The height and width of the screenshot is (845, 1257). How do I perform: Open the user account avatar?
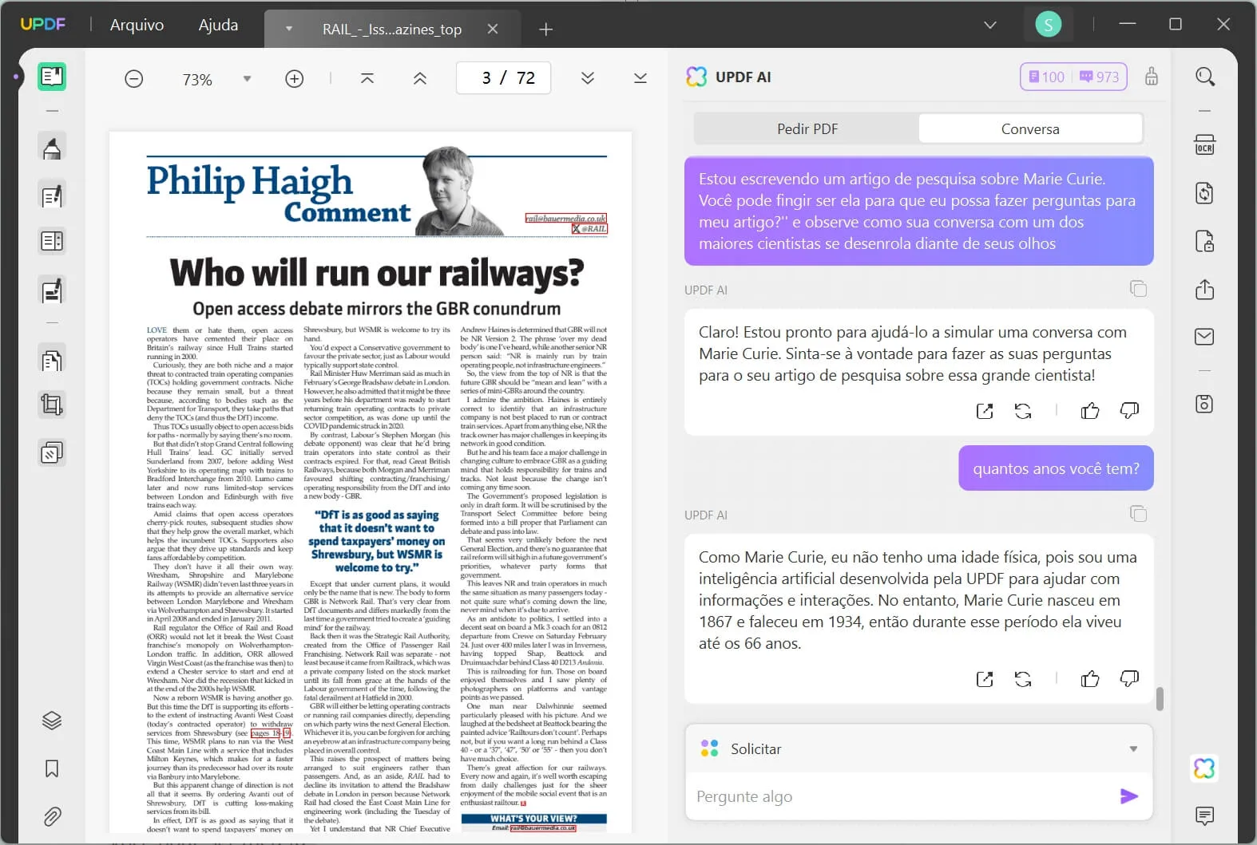(1048, 25)
